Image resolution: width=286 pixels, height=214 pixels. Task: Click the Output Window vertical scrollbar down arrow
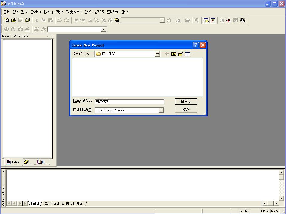[281, 198]
